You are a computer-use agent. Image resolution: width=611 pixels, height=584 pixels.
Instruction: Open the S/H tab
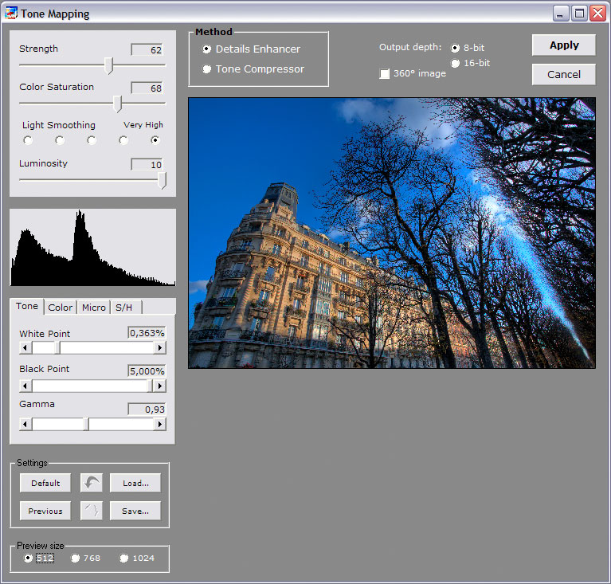[x=126, y=308]
